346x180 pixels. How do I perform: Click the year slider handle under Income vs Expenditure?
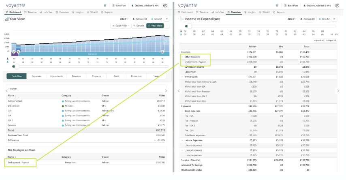coord(188,26)
